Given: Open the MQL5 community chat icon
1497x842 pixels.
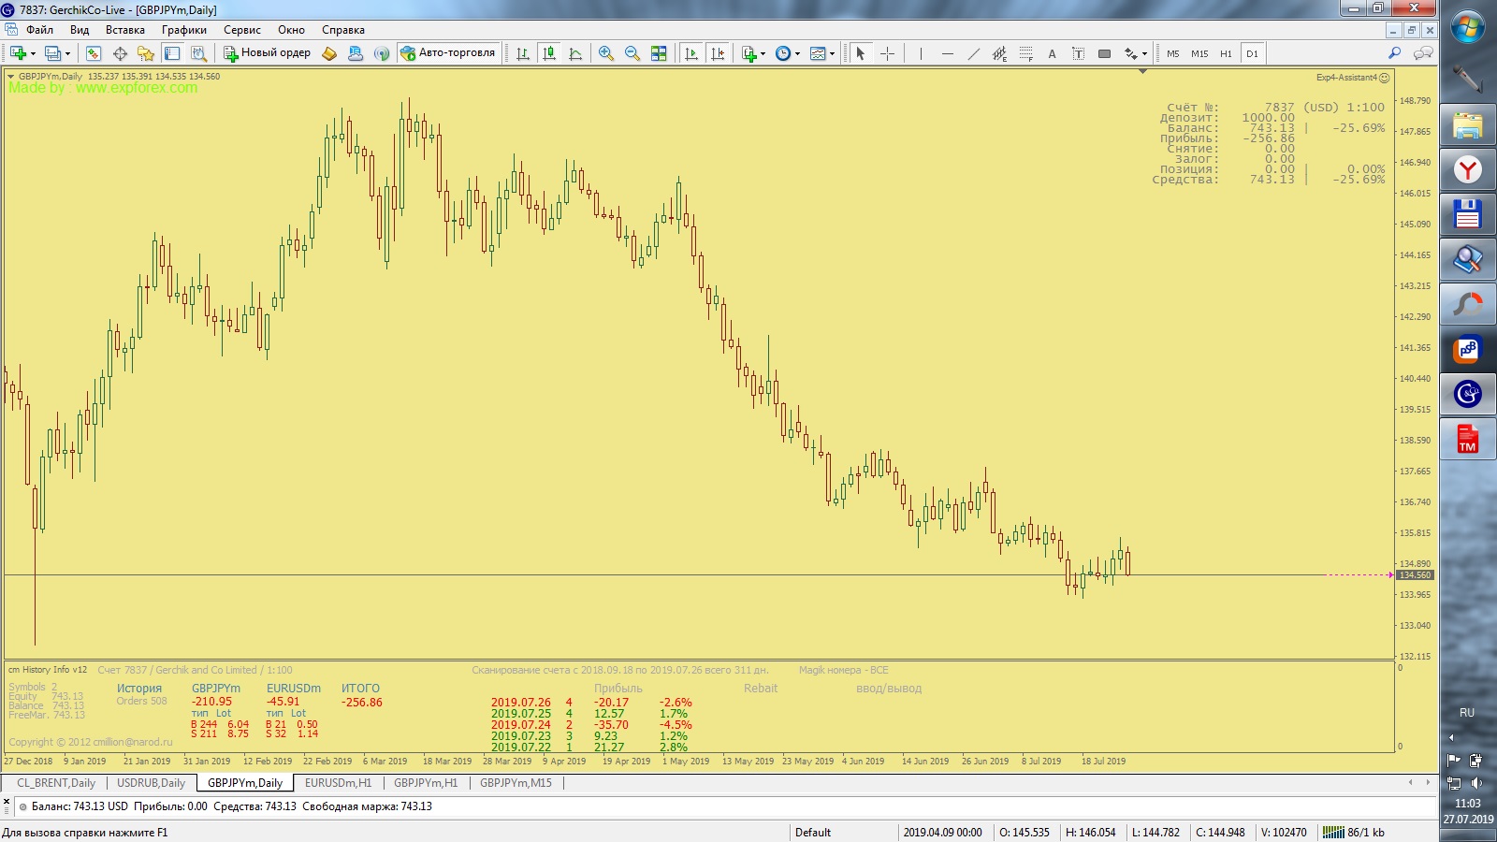Looking at the screenshot, I should coord(1423,53).
